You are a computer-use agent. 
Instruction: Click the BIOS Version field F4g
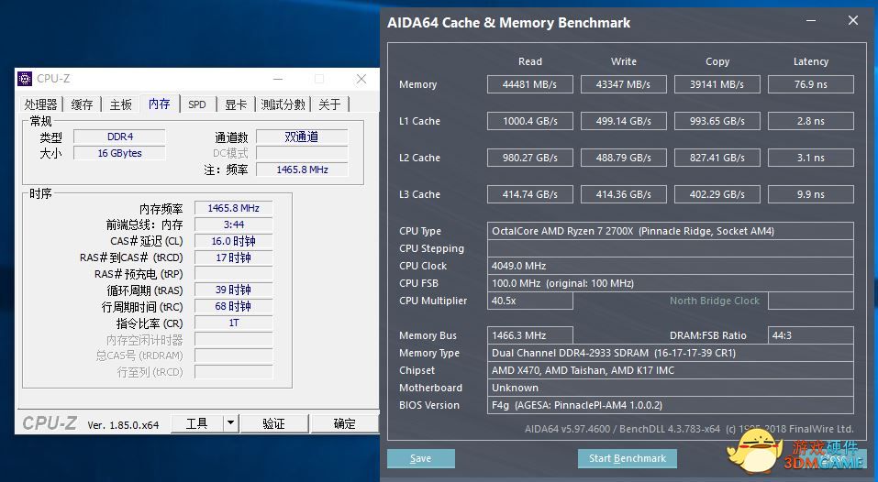[671, 405]
